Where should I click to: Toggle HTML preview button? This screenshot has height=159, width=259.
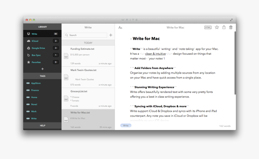point(208,27)
